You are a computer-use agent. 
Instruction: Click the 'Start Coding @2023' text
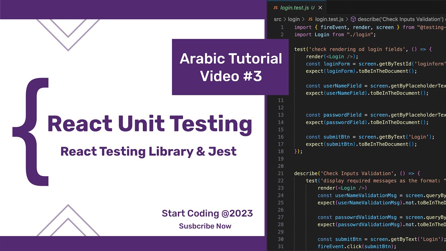click(x=207, y=213)
